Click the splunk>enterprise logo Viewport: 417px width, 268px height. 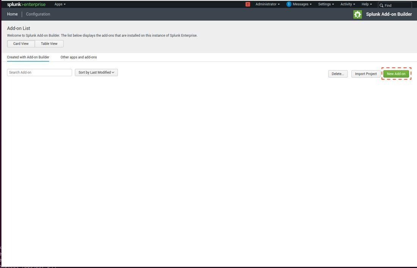pyautogui.click(x=26, y=4)
